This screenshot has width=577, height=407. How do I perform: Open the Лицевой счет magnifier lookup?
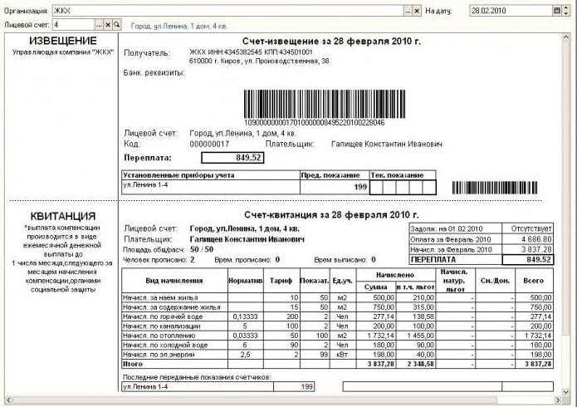click(x=115, y=26)
